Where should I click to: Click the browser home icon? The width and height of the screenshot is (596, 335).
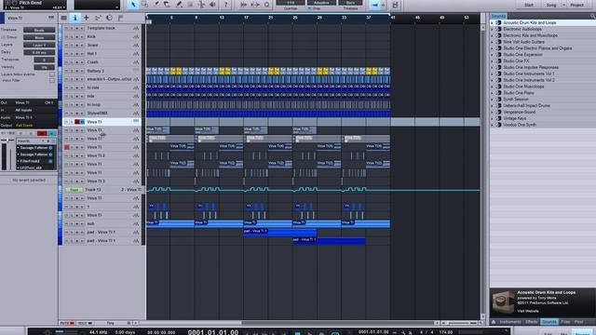(x=494, y=322)
